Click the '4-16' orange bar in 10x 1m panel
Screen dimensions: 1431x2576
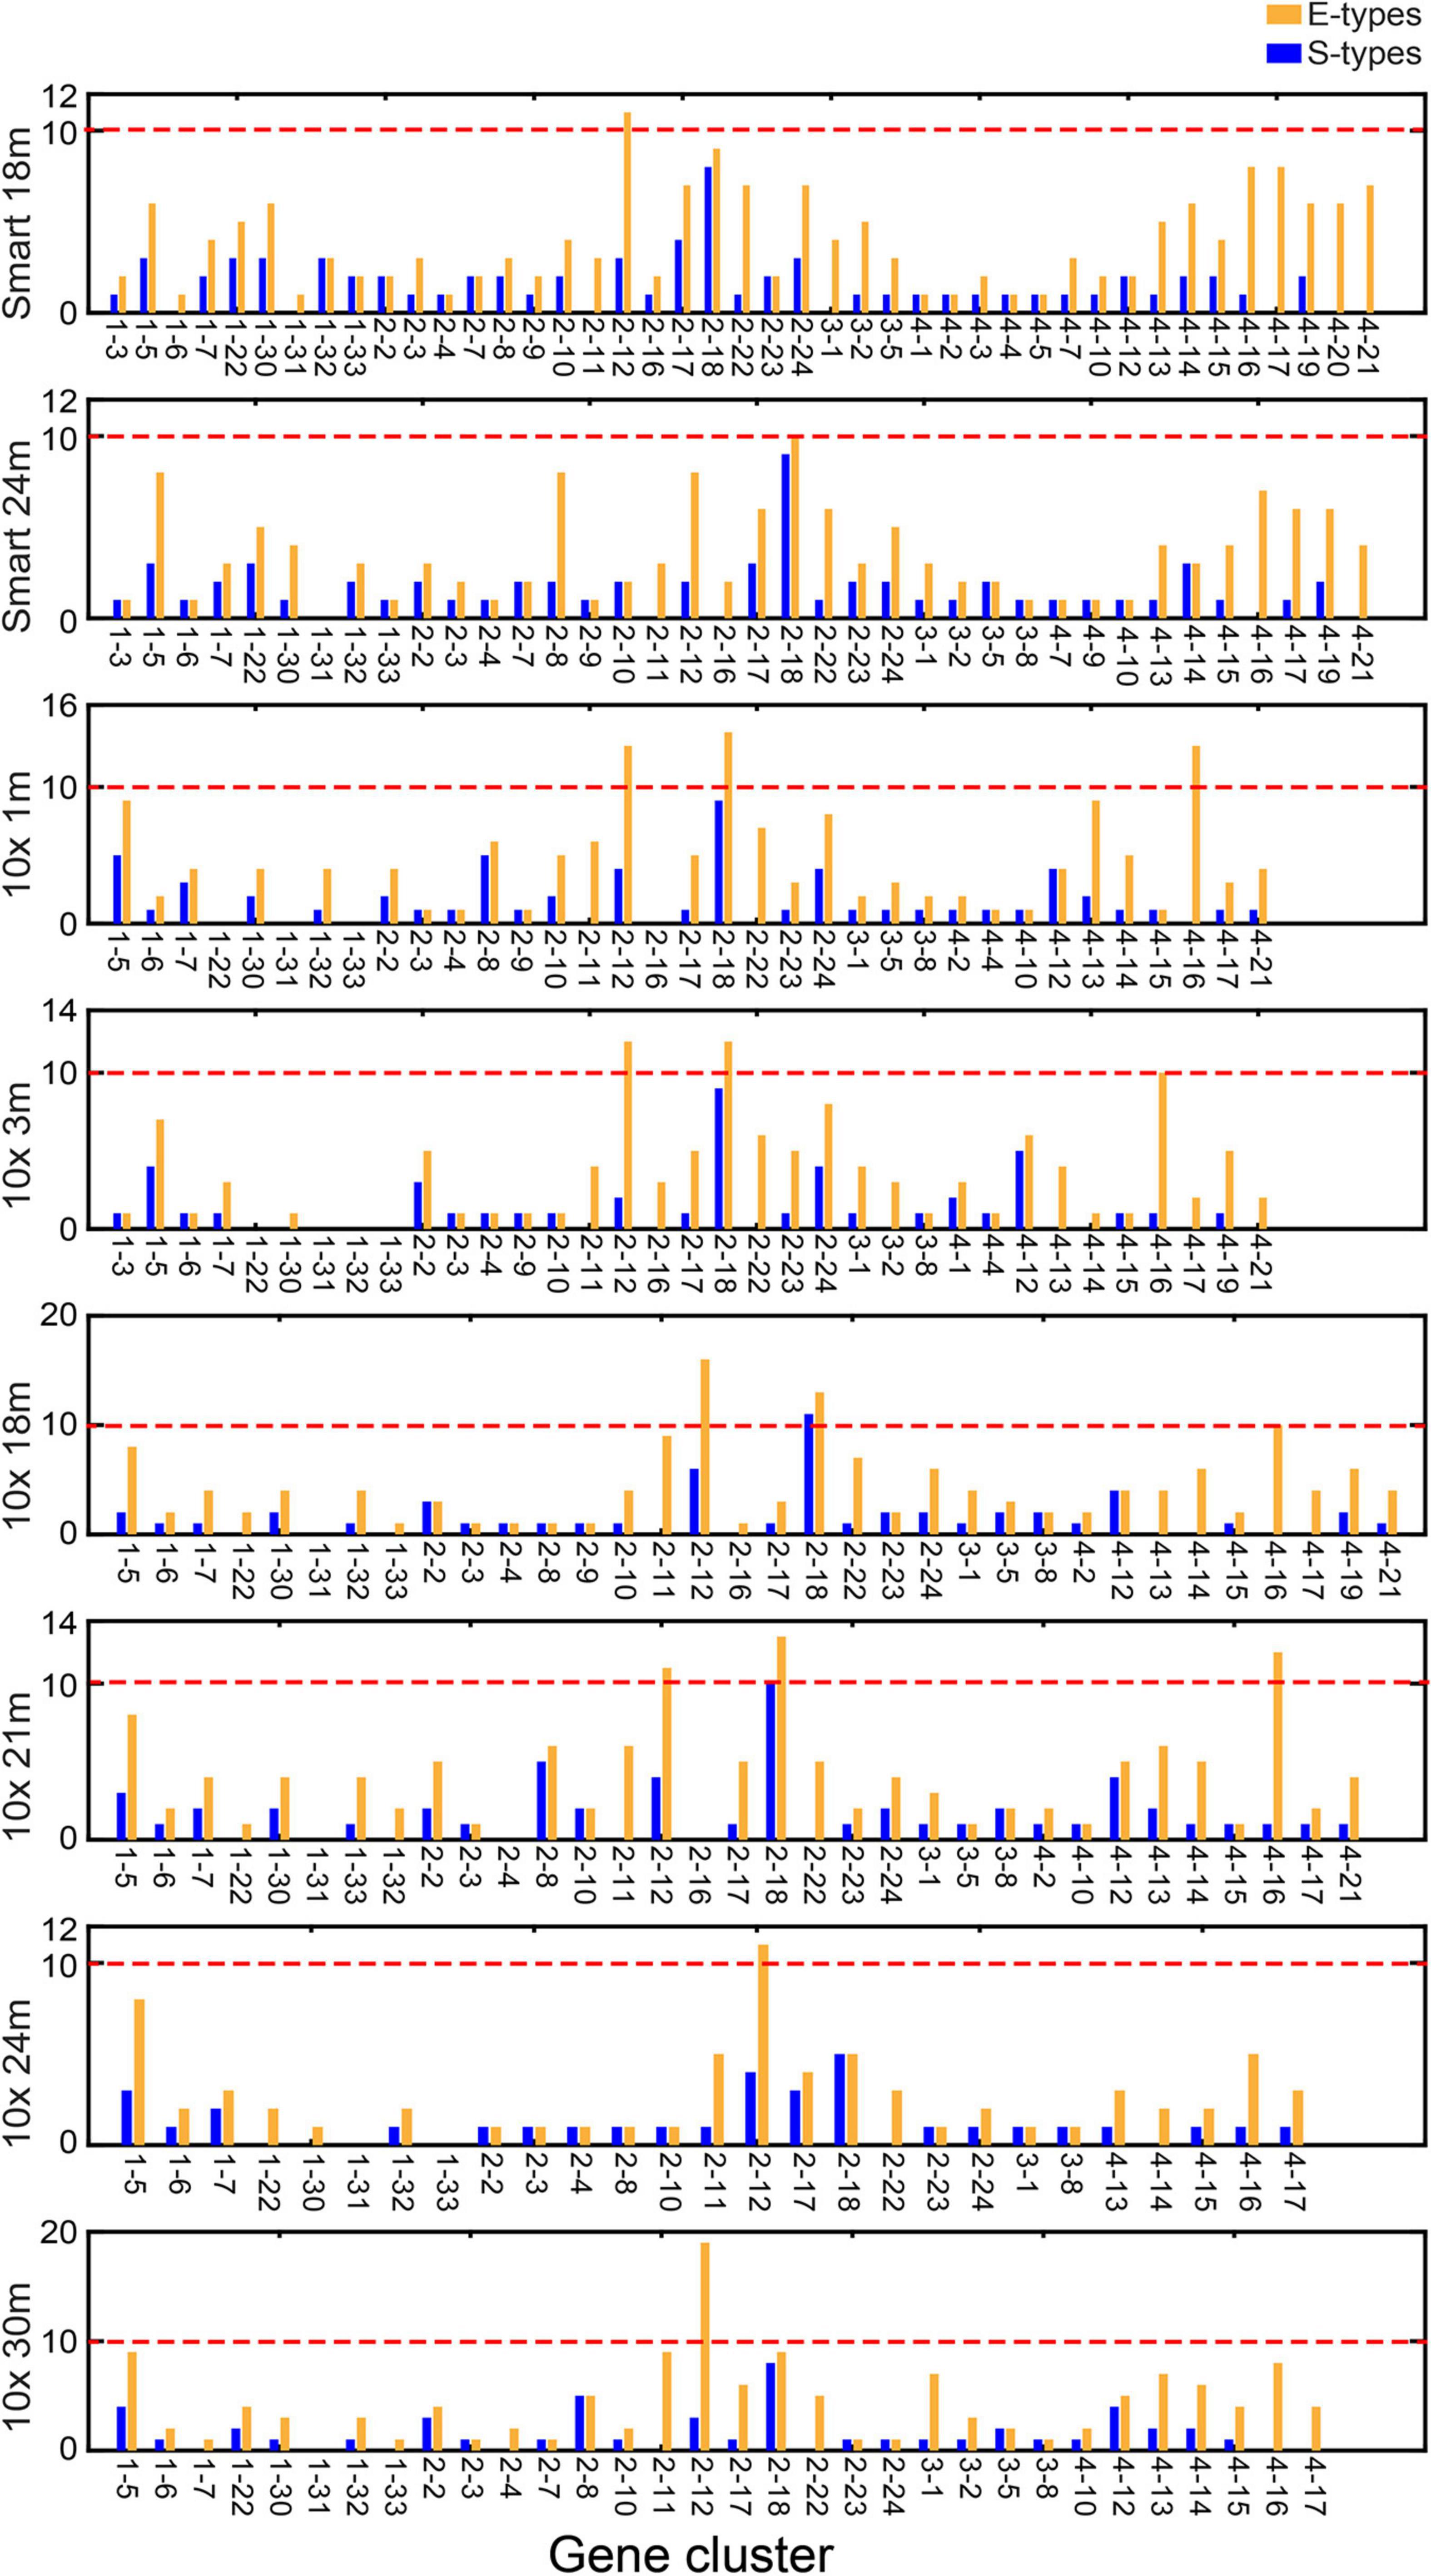coord(1195,834)
